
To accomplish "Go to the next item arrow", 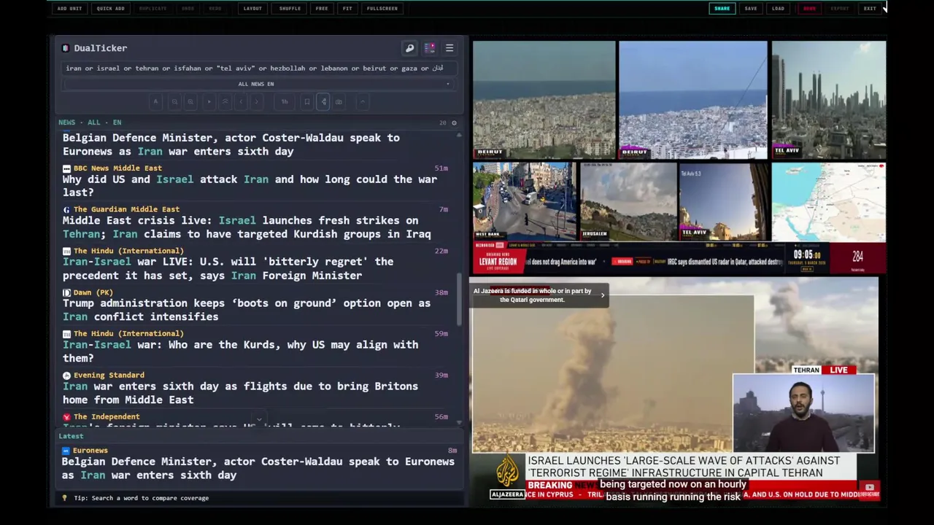I will pyautogui.click(x=256, y=101).
